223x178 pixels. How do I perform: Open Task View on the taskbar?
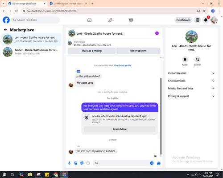12,174
